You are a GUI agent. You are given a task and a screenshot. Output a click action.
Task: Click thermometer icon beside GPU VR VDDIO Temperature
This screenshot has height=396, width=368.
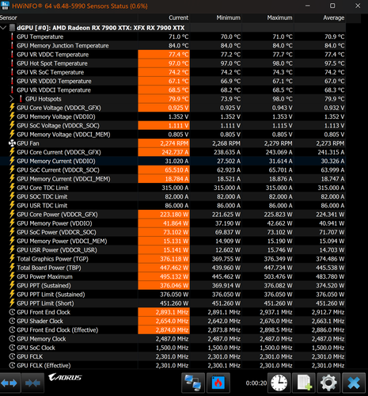pos(12,81)
